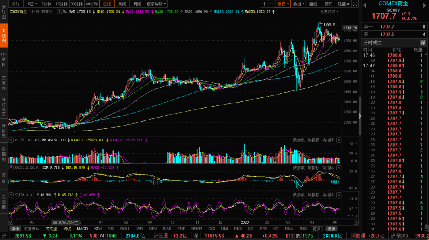This screenshot has height=240, width=429.
Task: Toggle RSI indicator
Action: (111, 229)
